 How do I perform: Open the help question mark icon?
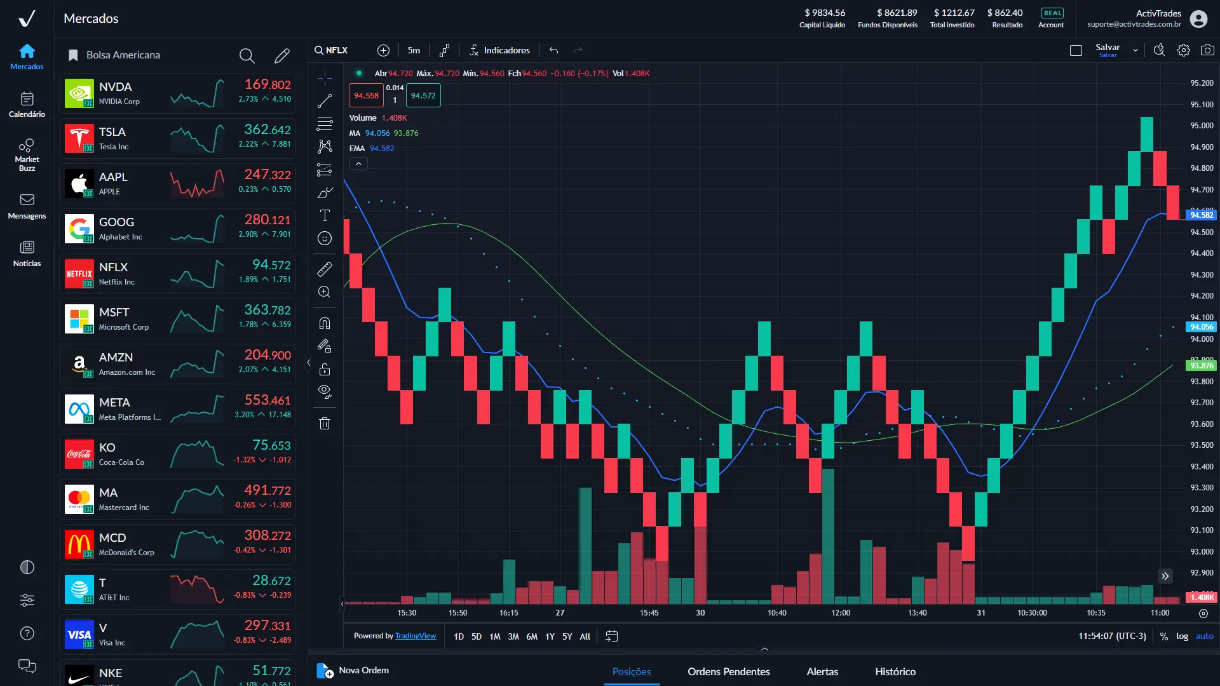coord(27,633)
